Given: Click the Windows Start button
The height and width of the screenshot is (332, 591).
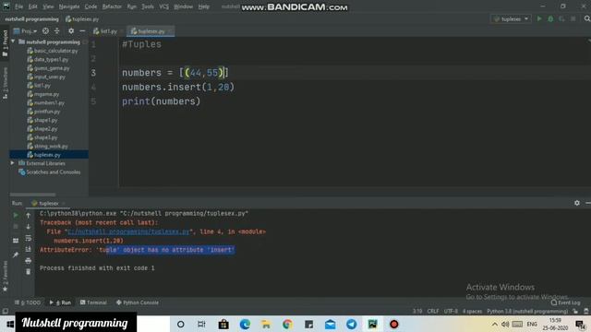Looking at the screenshot, I should pyautogui.click(x=10, y=324).
